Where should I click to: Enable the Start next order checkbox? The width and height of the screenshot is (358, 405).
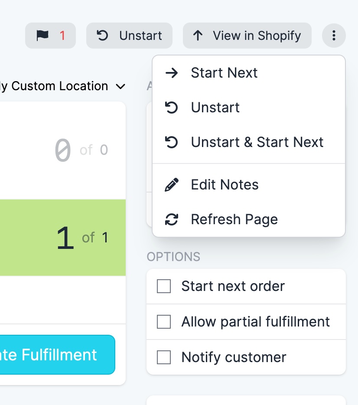click(x=164, y=286)
